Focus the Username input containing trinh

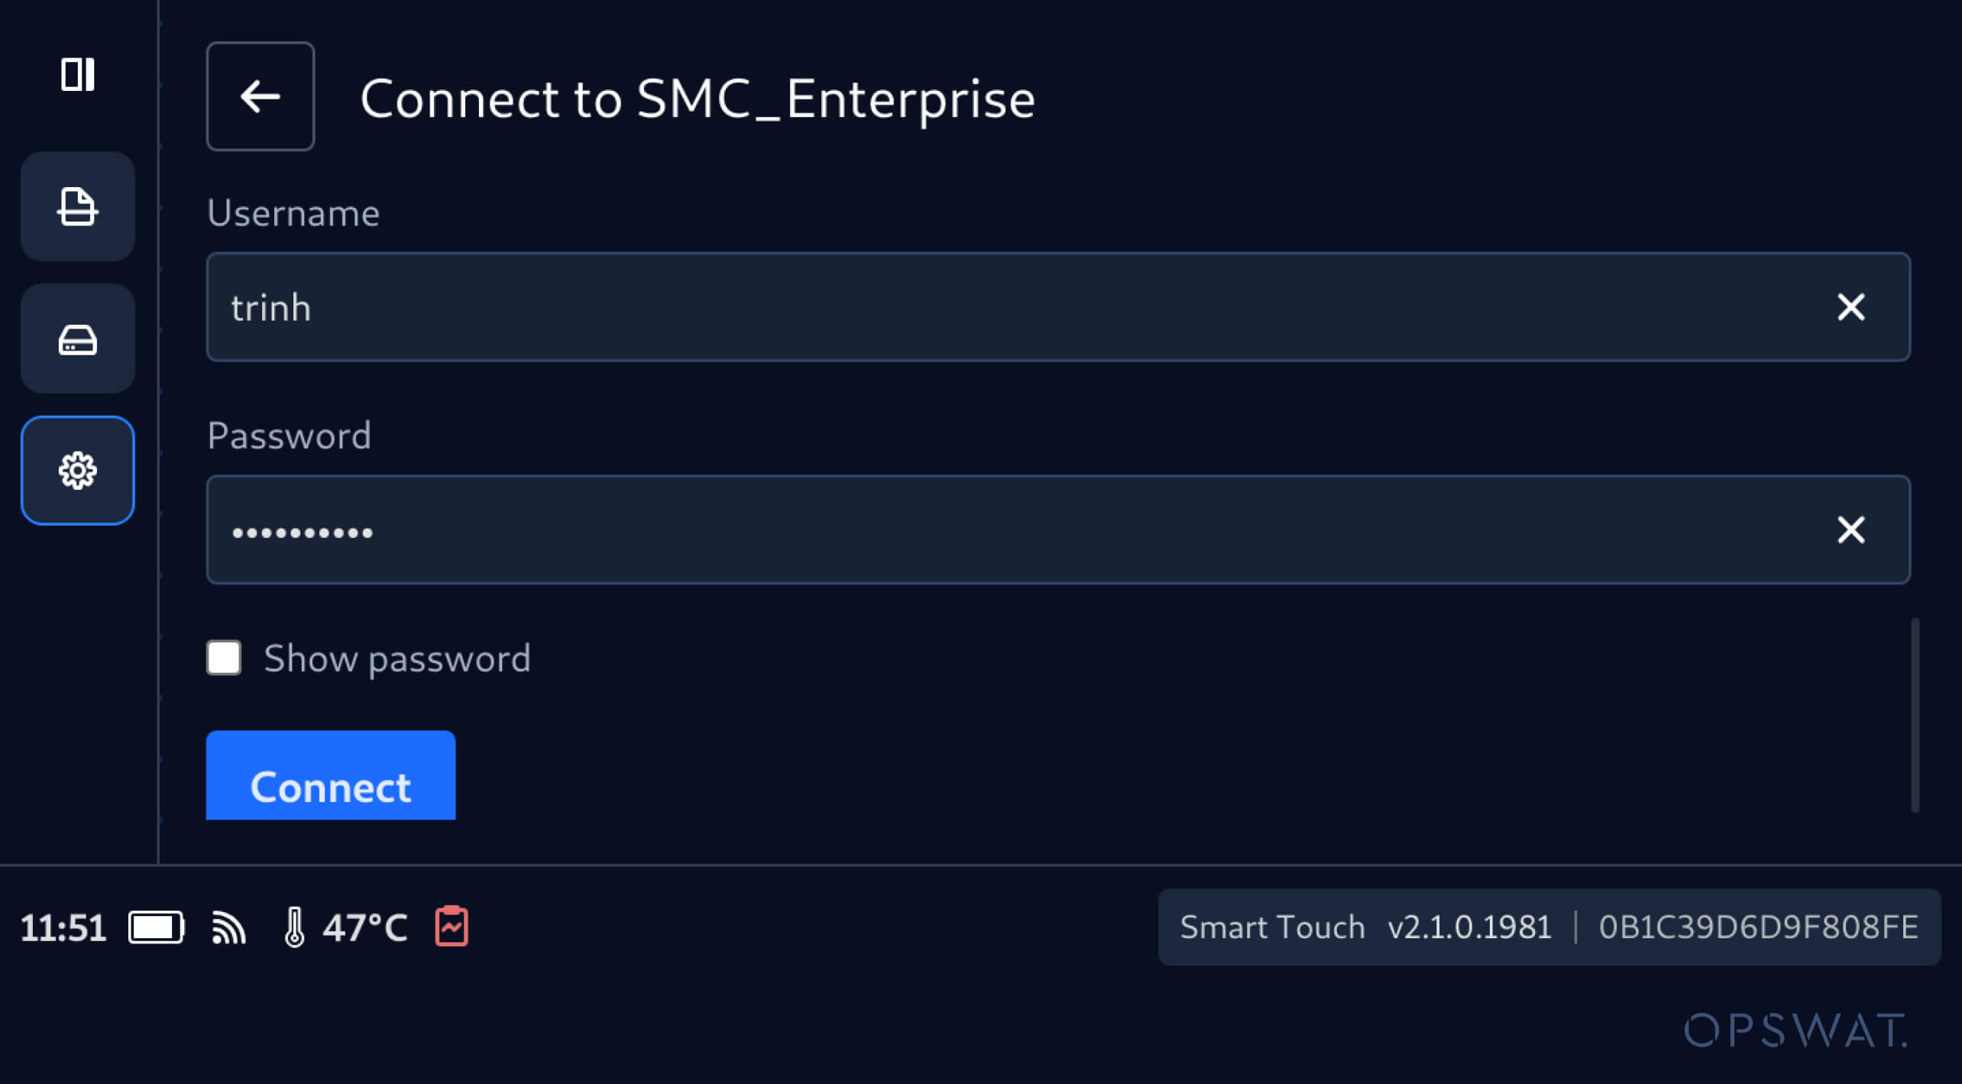tap(1058, 307)
